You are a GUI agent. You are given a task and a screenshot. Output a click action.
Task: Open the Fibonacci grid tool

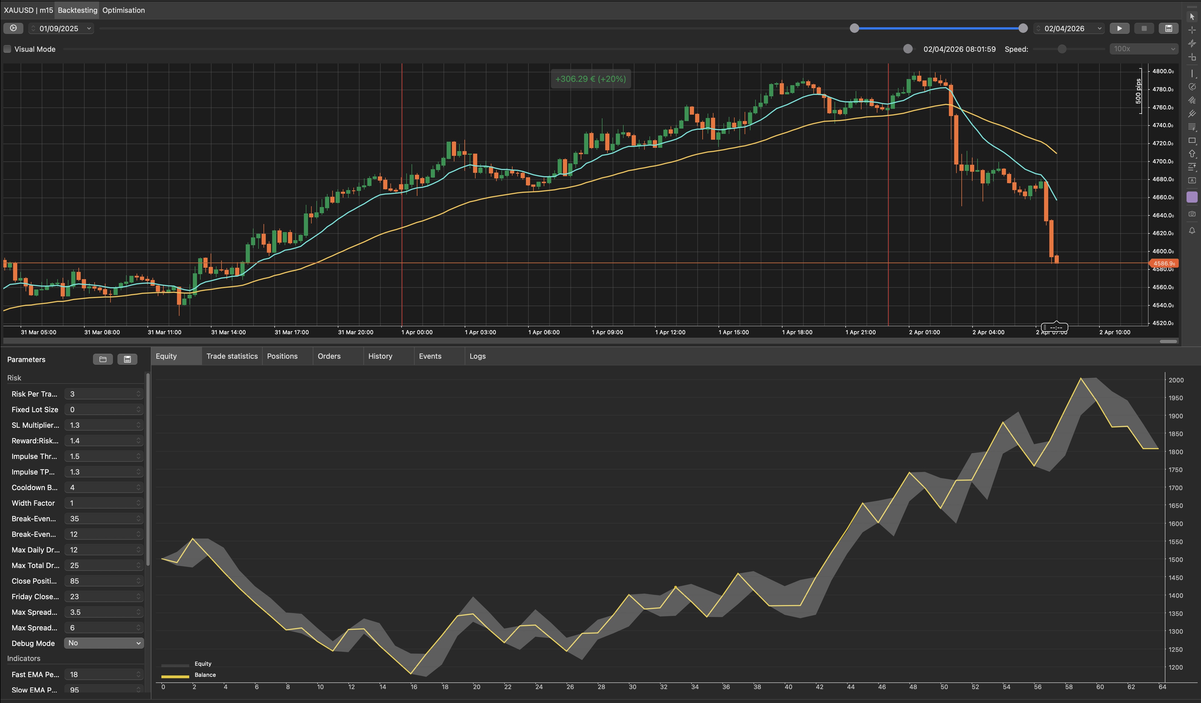pos(1192,126)
